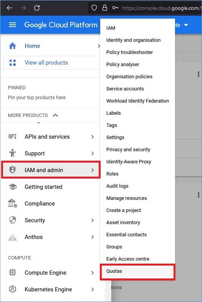Screen dimensions: 202x302
Task: Click the Anthos triangle icon
Action: (x=13, y=237)
